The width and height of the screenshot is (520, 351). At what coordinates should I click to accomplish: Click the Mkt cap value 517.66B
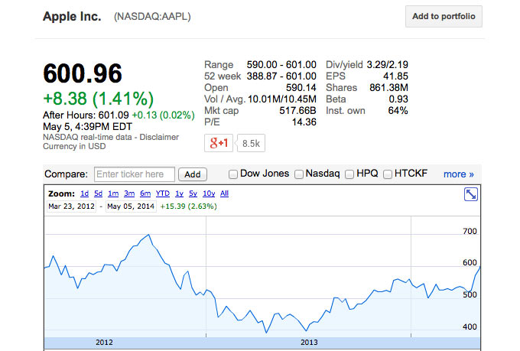point(297,110)
